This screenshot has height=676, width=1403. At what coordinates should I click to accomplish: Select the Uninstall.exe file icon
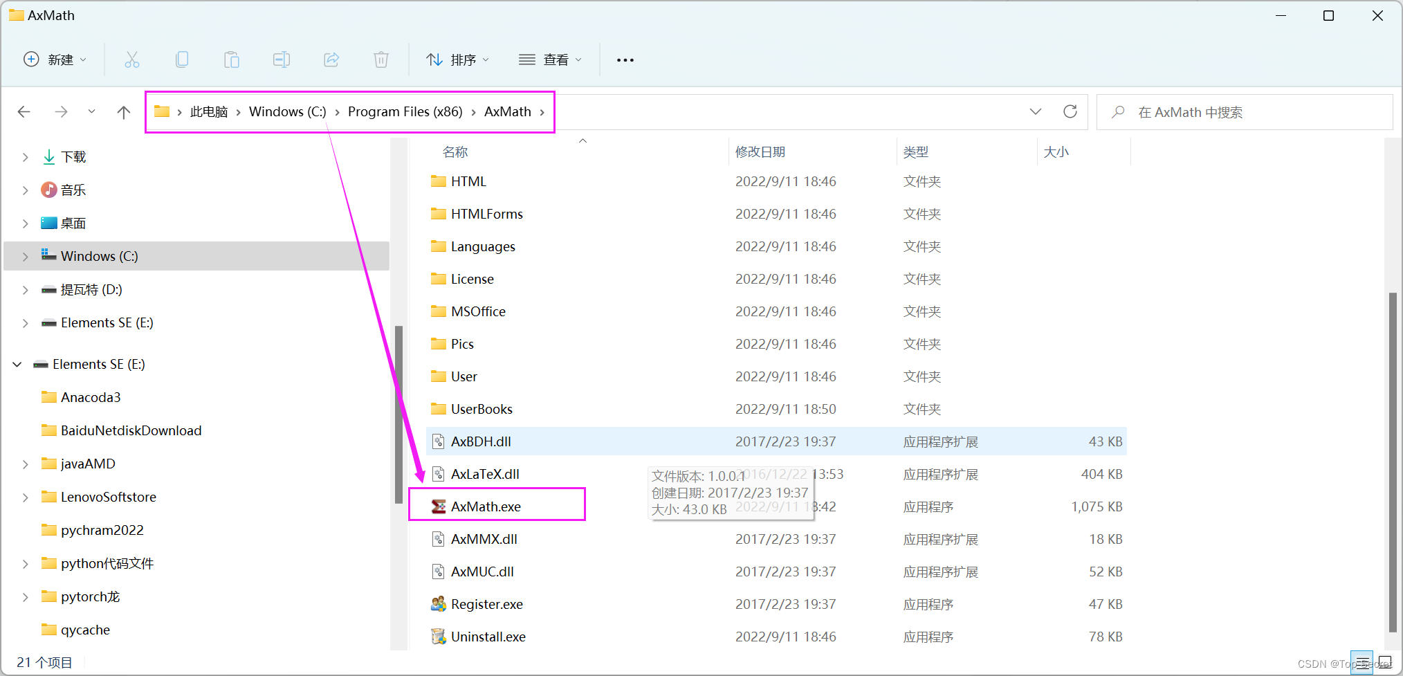coord(439,637)
